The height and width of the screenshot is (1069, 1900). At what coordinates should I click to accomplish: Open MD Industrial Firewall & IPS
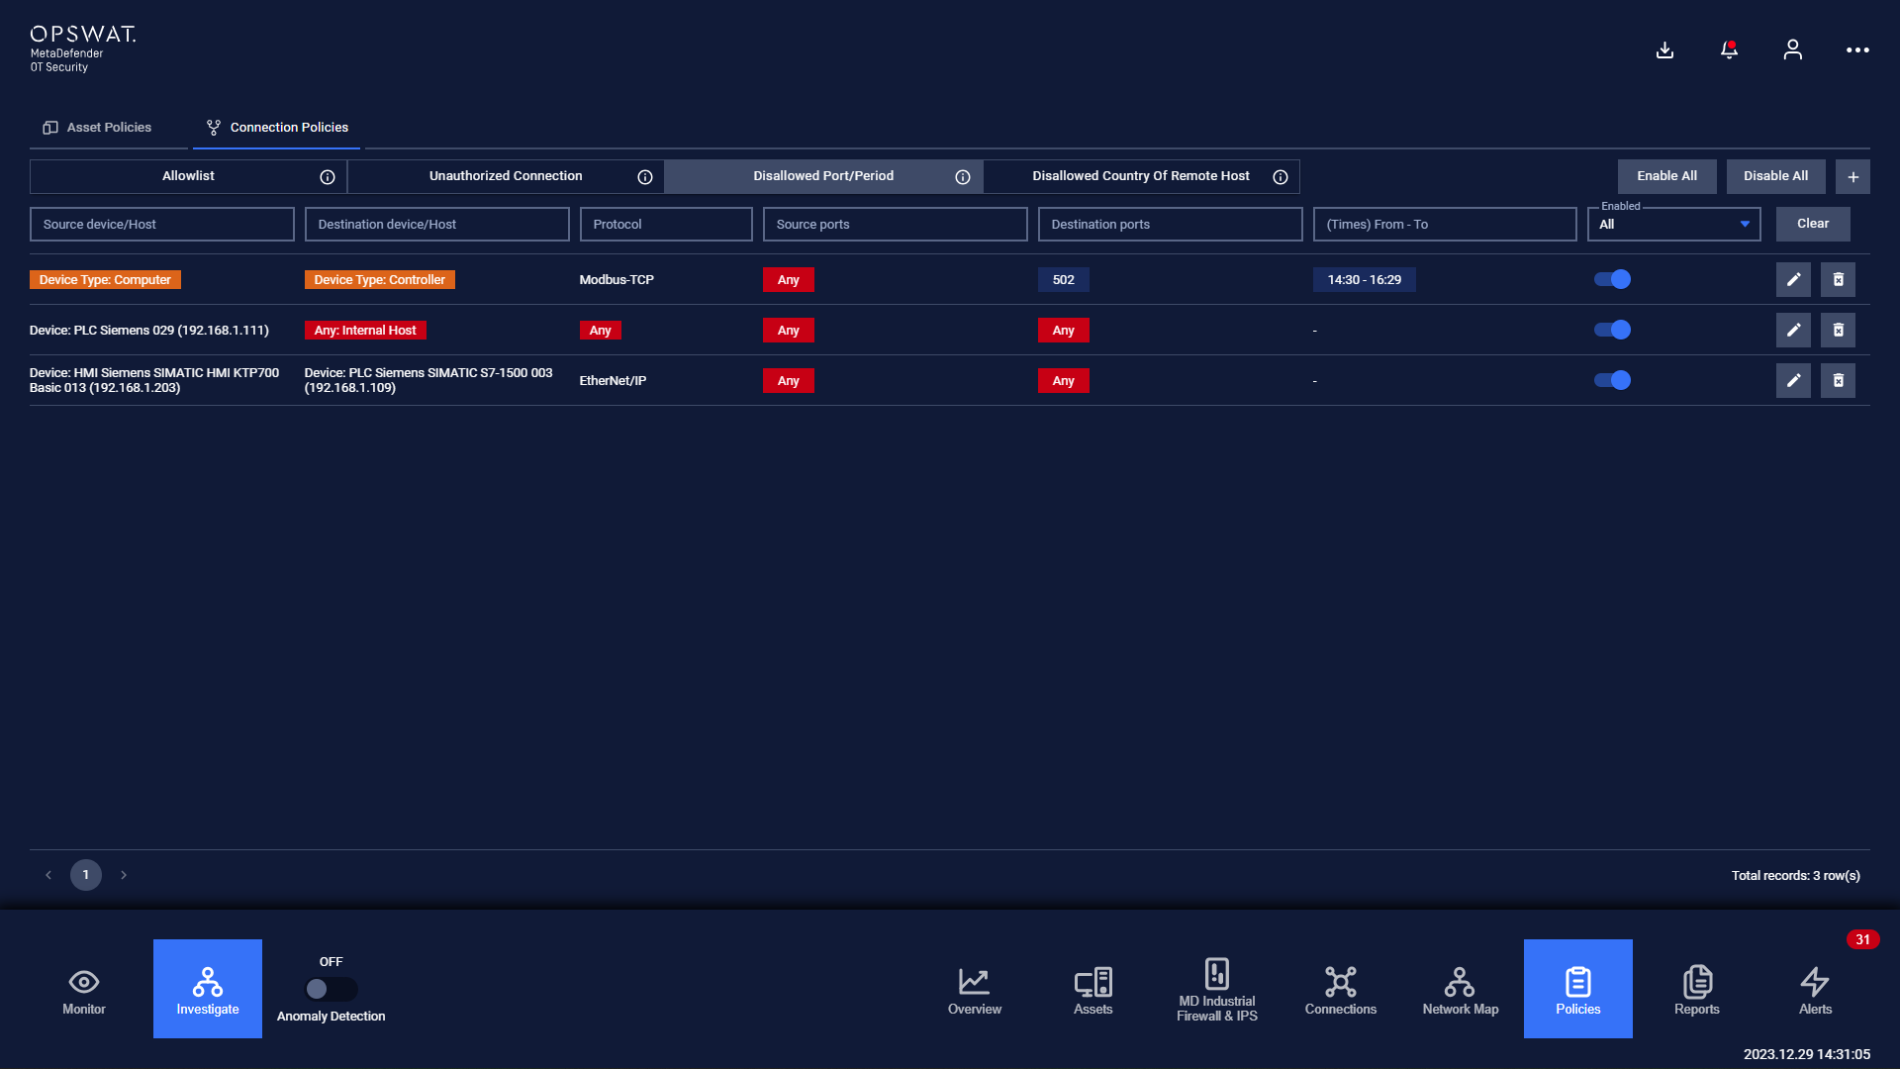pos(1217,990)
